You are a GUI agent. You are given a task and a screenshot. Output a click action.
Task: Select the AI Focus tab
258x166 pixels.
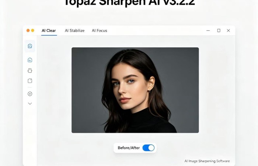click(100, 31)
